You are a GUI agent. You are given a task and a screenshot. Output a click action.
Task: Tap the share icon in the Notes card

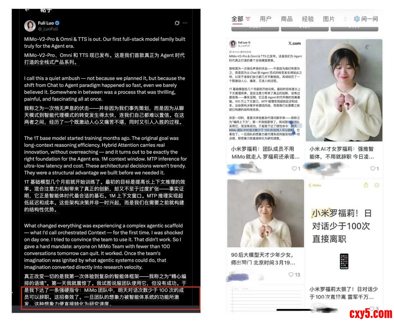[366, 185]
